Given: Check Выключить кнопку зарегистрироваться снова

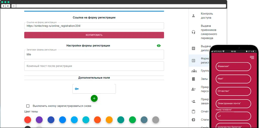Looking at the screenshot, I should (x=28, y=106).
